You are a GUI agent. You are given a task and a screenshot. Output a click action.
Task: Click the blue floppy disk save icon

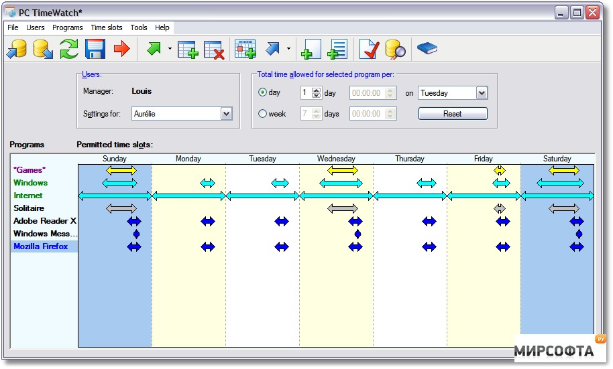95,49
